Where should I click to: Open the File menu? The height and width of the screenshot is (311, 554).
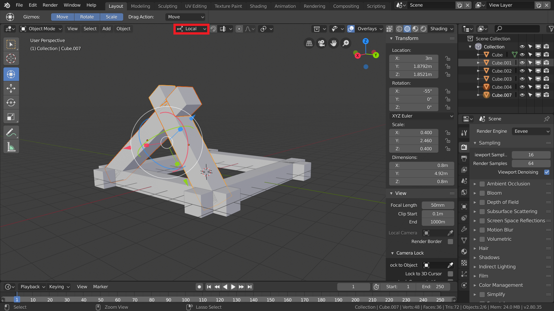[19, 5]
